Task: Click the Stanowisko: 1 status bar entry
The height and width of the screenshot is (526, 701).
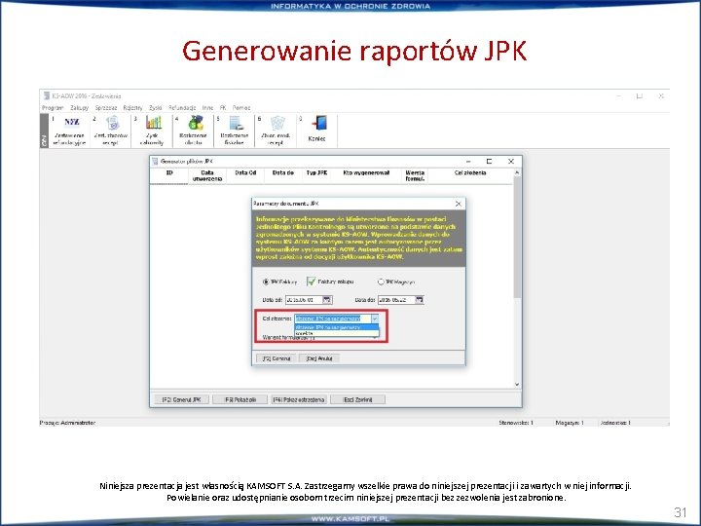Action: (x=516, y=423)
